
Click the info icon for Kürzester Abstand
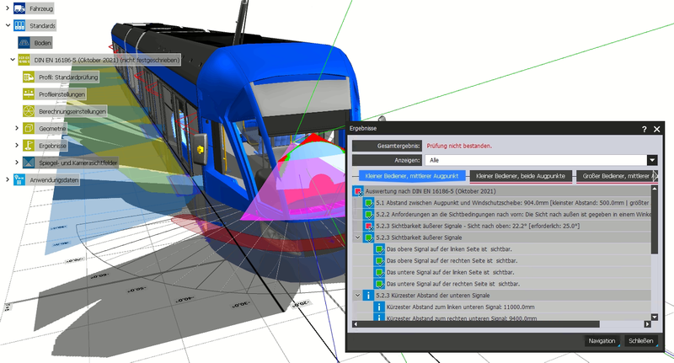coord(368,296)
